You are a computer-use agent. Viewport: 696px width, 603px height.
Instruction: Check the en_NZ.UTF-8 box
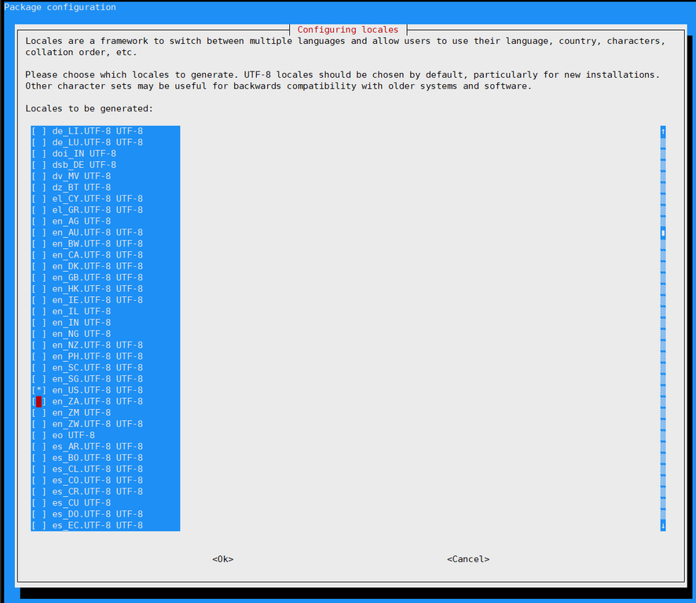tap(38, 345)
